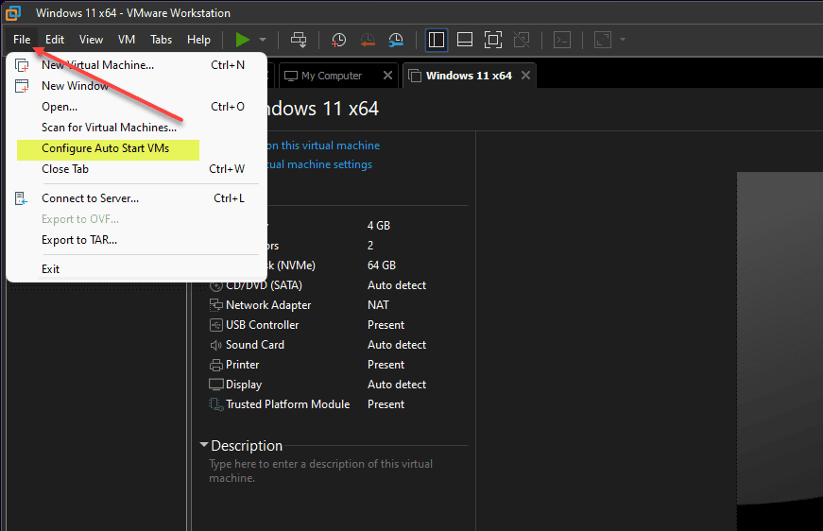Image resolution: width=823 pixels, height=531 pixels.
Task: Select New Virtual Machine... menu entry
Action: [136, 65]
